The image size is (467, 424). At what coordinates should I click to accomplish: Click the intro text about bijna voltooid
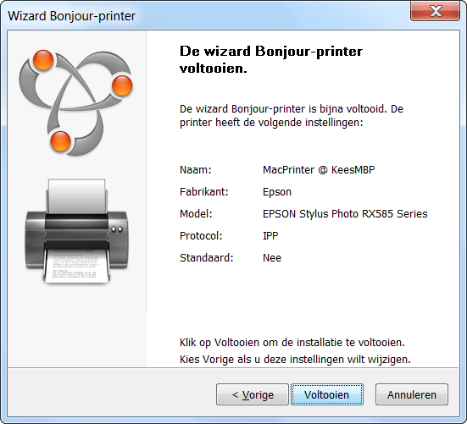292,116
